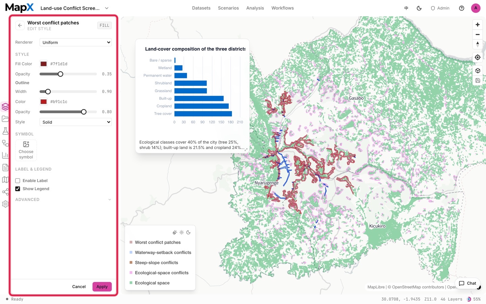Apply the style changes
Image resolution: width=486 pixels, height=304 pixels.
tap(102, 287)
